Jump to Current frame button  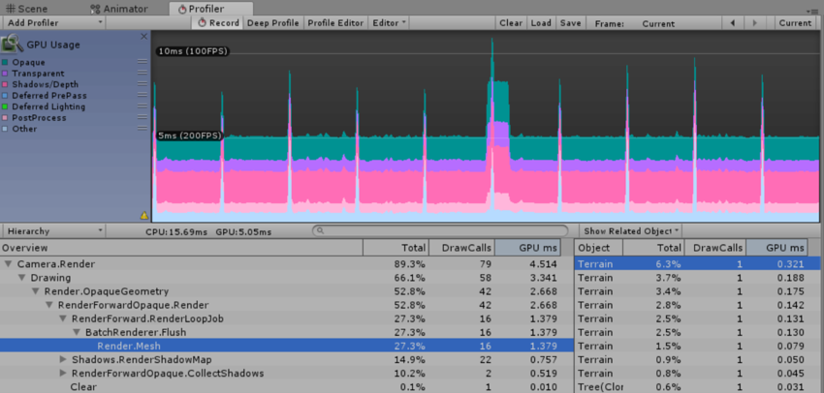(795, 23)
